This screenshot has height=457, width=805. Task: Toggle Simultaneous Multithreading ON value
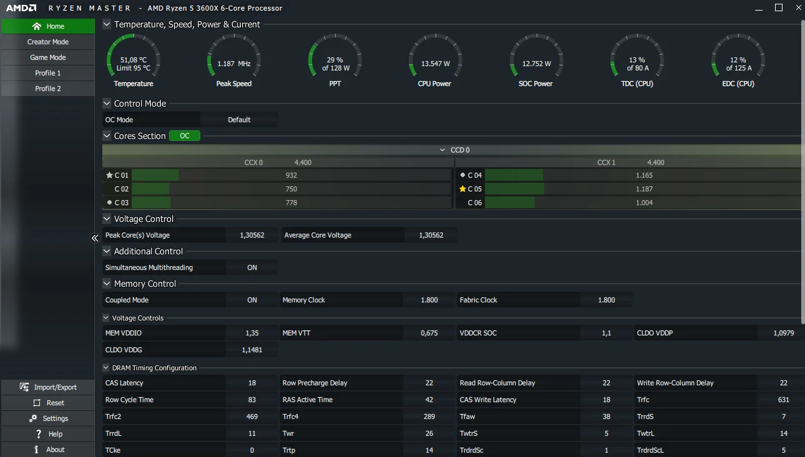click(252, 267)
